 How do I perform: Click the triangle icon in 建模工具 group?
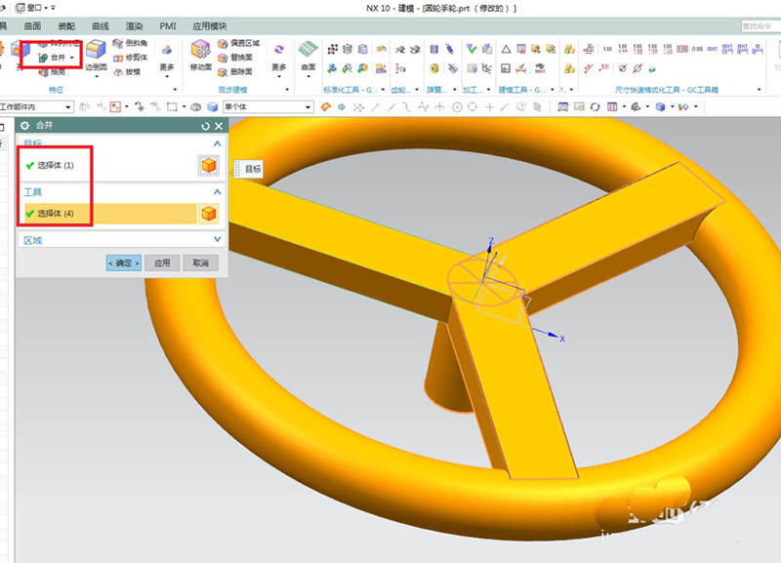[x=506, y=49]
